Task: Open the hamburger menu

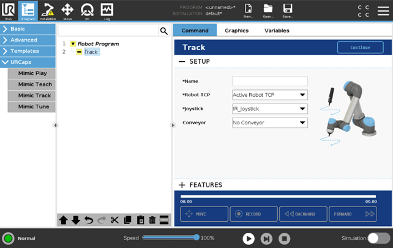Action: tap(383, 10)
